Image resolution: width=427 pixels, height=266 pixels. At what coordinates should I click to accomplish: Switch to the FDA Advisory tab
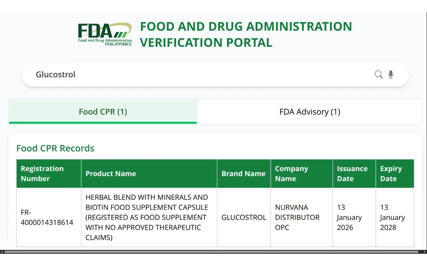(310, 112)
